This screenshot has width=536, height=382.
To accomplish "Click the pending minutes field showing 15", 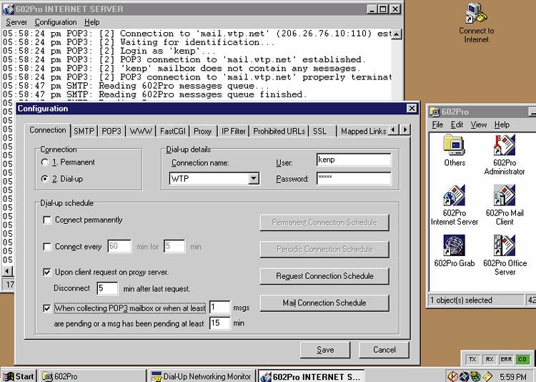I will [x=219, y=323].
